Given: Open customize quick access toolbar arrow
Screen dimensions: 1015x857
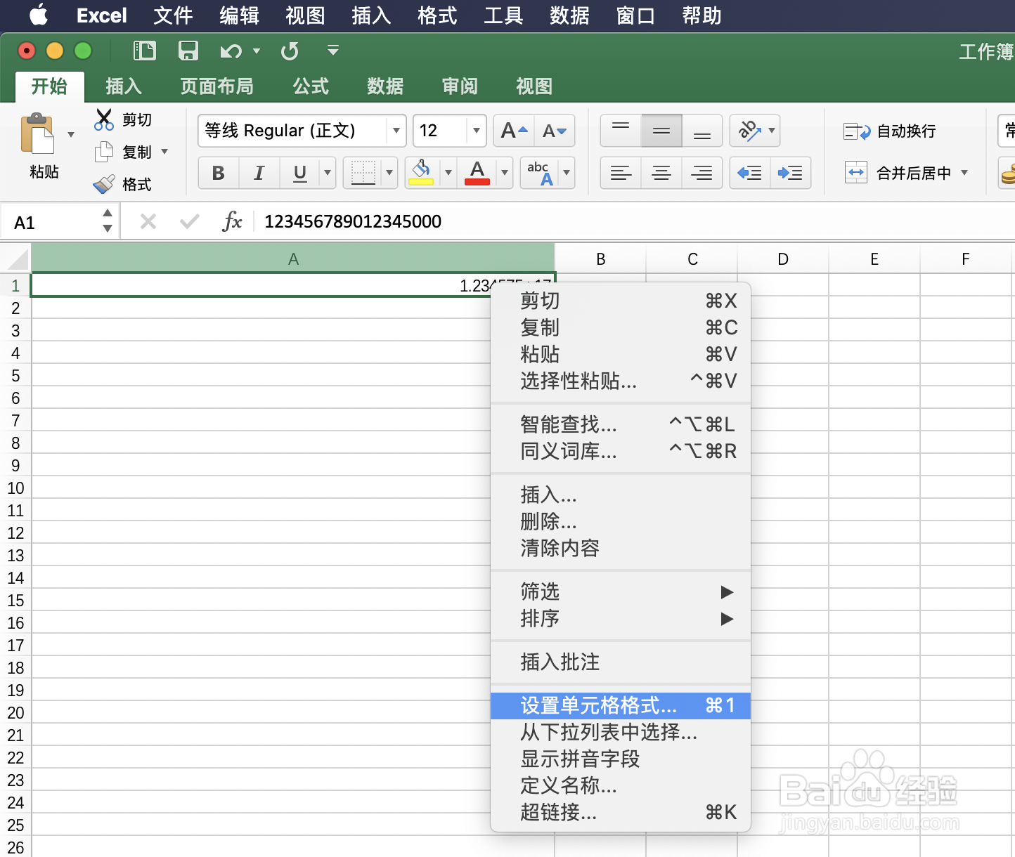Looking at the screenshot, I should click(x=333, y=51).
